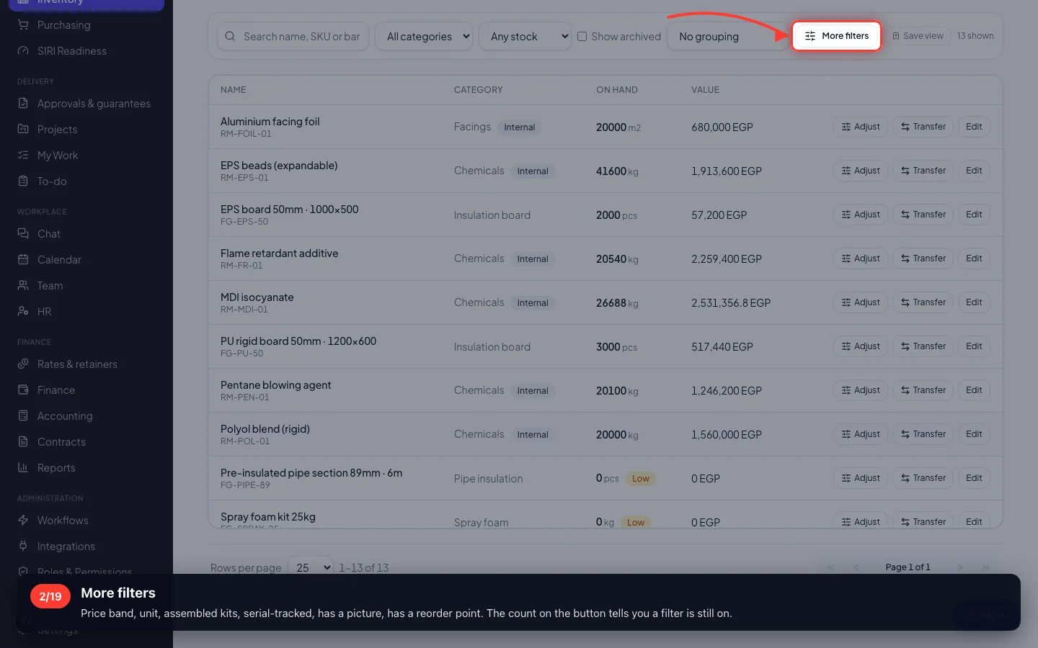
Task: Click the Calendar sidebar icon
Action: [x=23, y=260]
